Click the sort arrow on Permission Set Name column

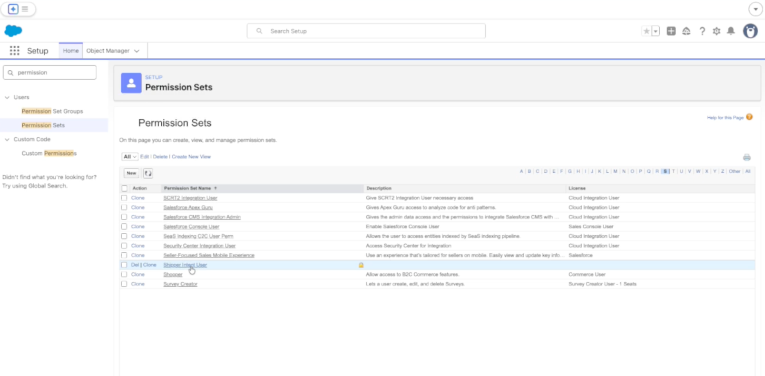[215, 188]
